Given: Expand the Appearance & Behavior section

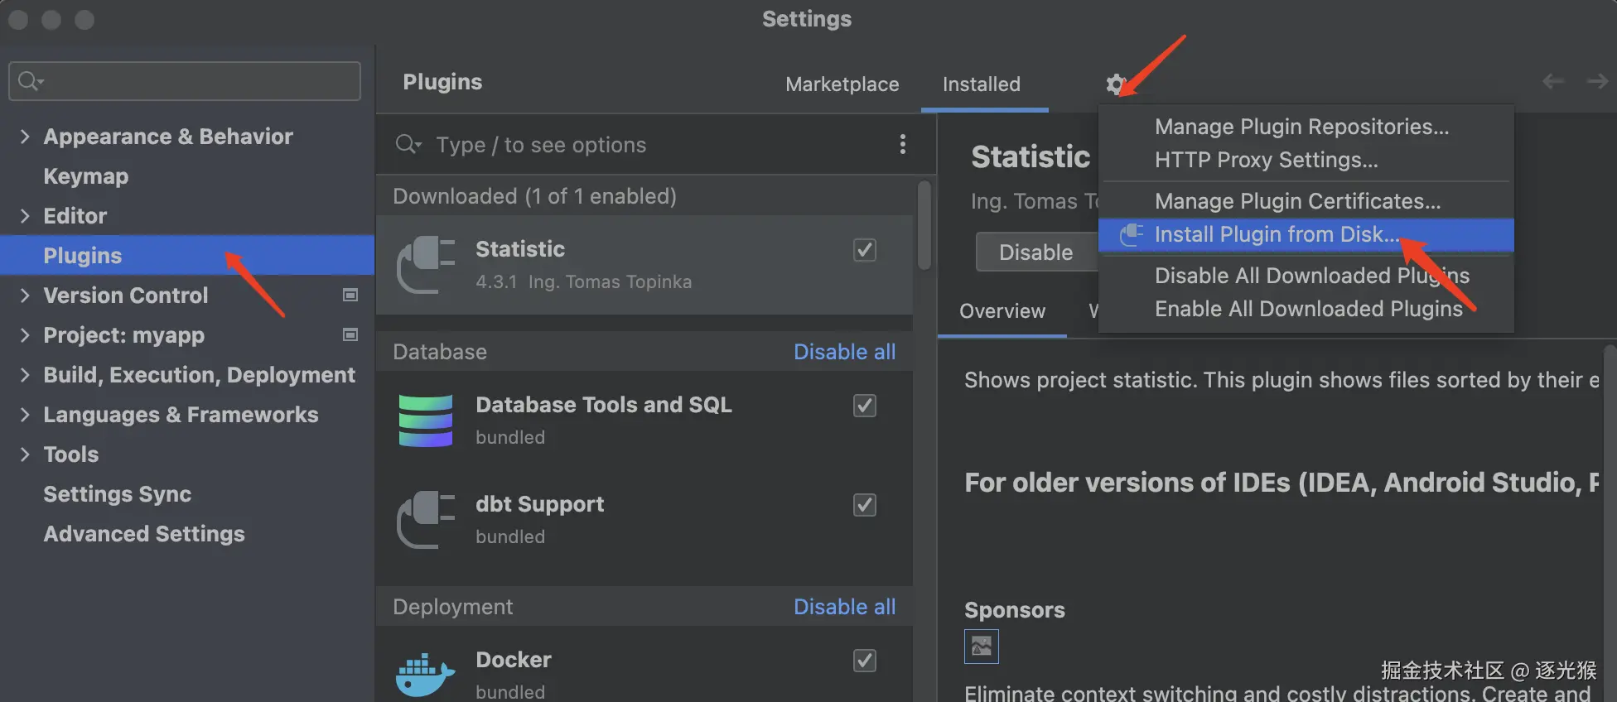Looking at the screenshot, I should [25, 137].
